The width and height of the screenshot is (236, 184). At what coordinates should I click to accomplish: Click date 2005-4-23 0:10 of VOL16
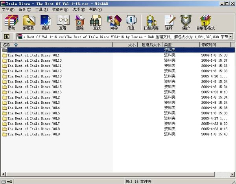214,92
